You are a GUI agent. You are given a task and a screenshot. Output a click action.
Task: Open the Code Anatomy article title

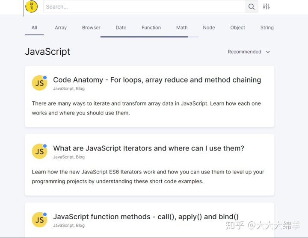coord(157,80)
